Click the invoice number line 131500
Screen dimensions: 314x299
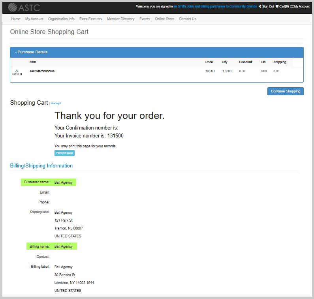[x=89, y=136]
